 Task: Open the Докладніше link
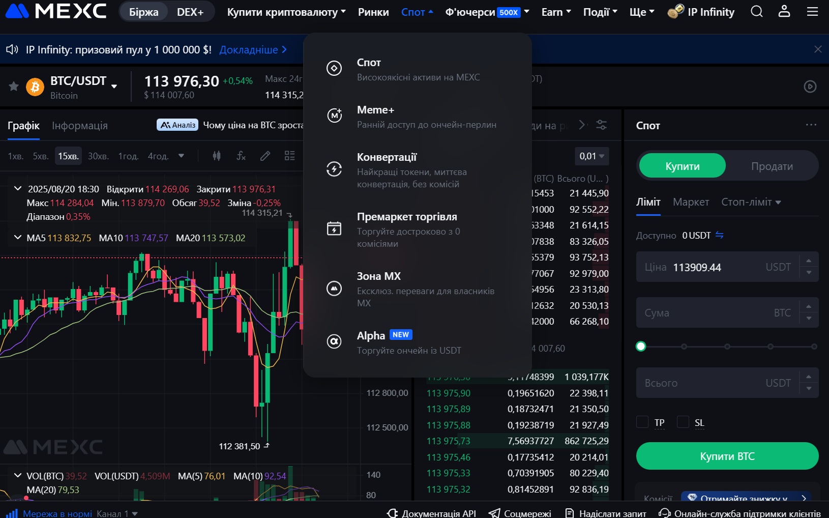[253, 49]
